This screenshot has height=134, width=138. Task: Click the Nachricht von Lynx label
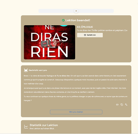point(38,70)
